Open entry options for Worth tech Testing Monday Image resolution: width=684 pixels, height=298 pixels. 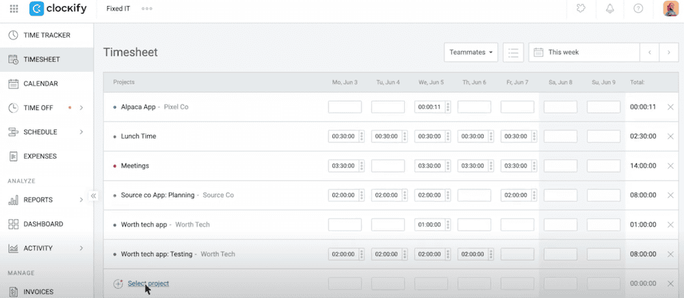point(361,254)
